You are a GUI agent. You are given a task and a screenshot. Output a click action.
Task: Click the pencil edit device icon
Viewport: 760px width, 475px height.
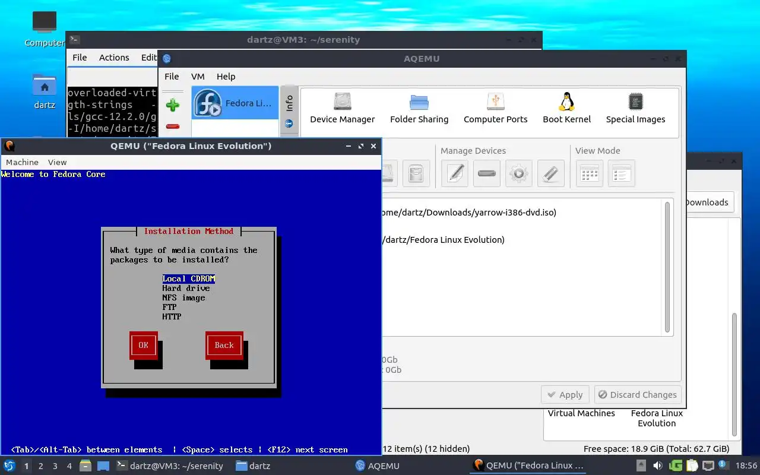point(455,173)
